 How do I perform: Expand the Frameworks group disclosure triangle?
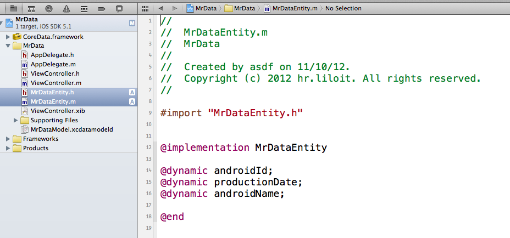coord(8,139)
